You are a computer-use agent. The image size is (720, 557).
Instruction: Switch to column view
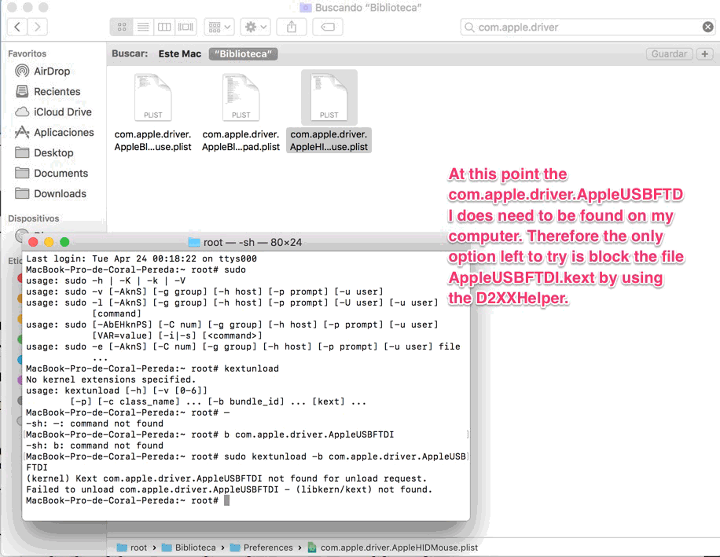[x=164, y=27]
